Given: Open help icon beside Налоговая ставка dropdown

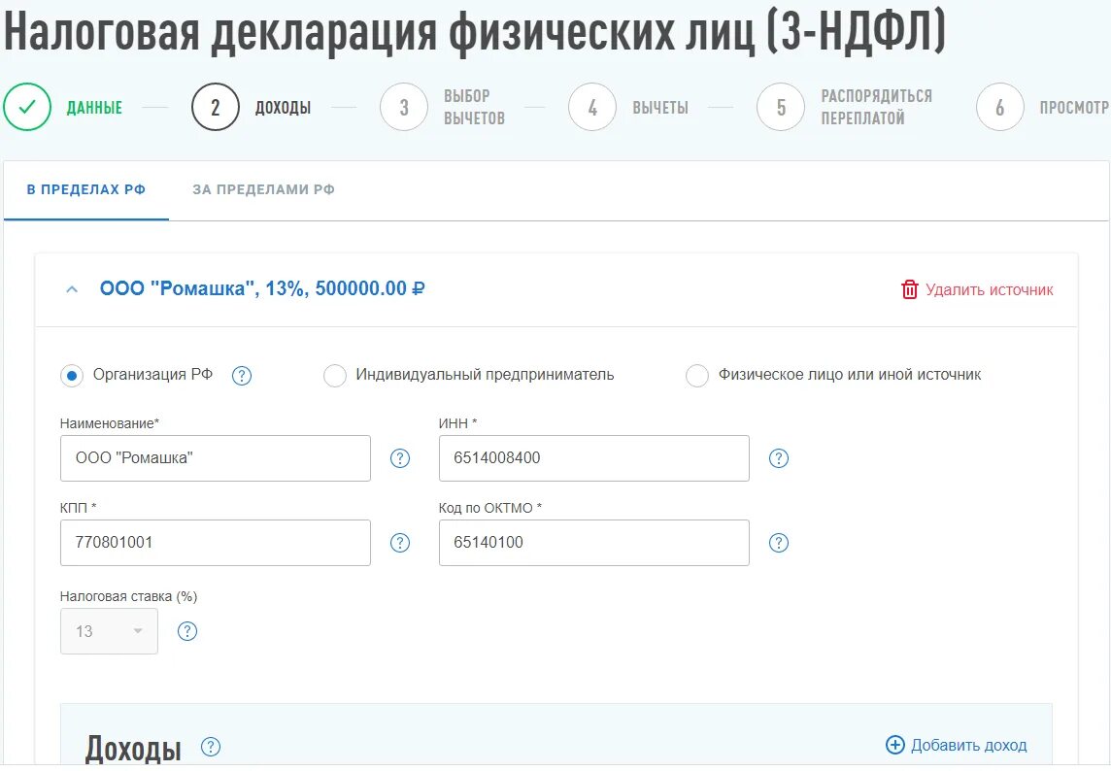Looking at the screenshot, I should click(187, 631).
